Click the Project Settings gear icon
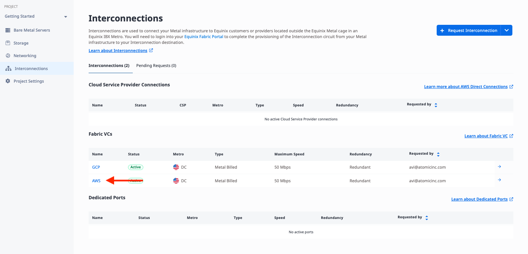The width and height of the screenshot is (528, 254). 8,81
